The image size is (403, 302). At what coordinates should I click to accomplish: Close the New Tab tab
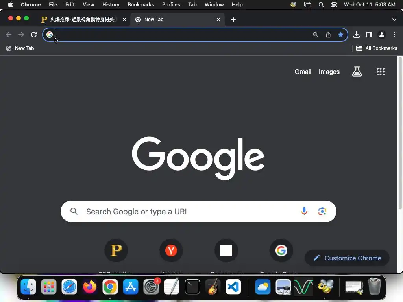218,20
